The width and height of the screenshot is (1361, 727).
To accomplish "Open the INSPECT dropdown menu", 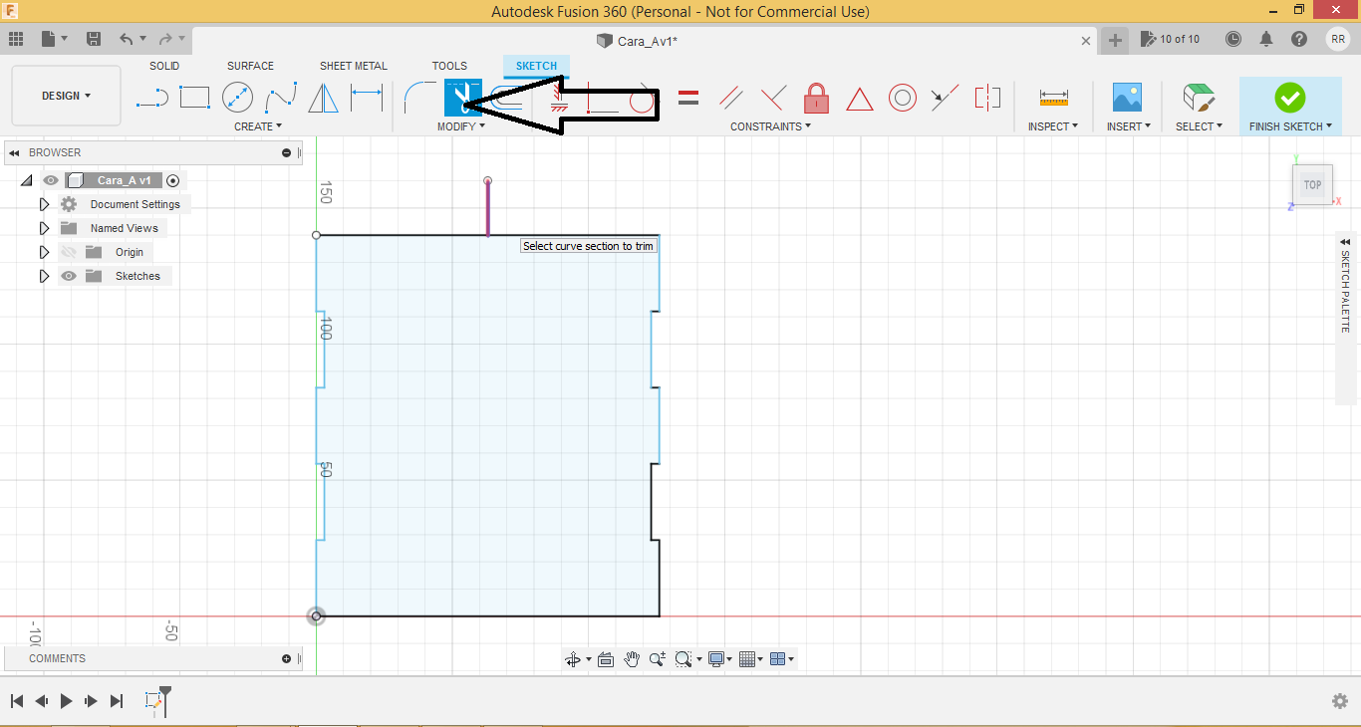I will tap(1053, 126).
